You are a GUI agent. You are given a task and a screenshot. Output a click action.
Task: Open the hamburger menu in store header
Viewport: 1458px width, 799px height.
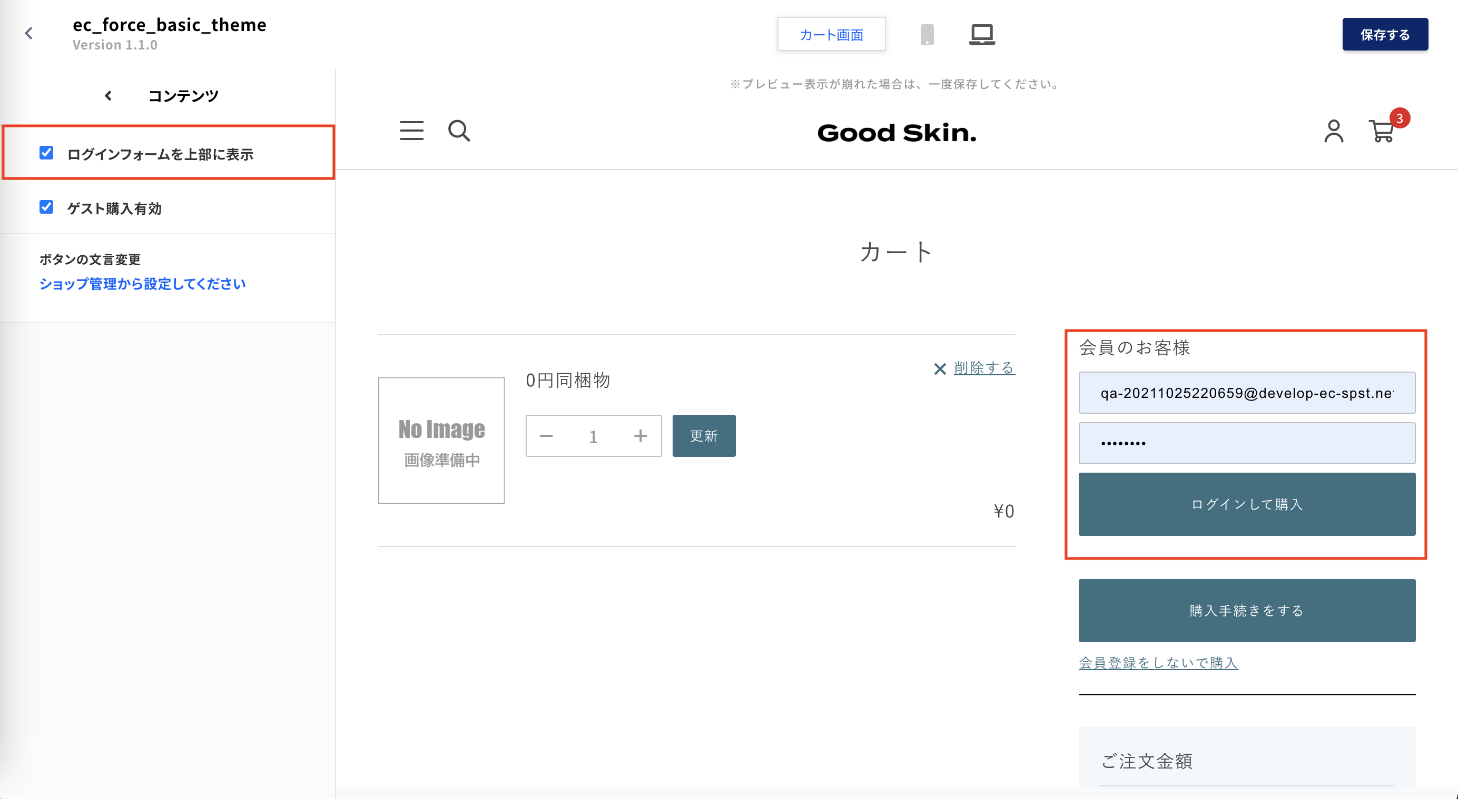411,131
